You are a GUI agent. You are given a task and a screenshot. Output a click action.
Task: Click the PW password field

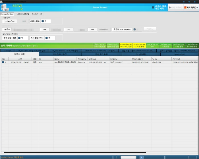point(104,30)
